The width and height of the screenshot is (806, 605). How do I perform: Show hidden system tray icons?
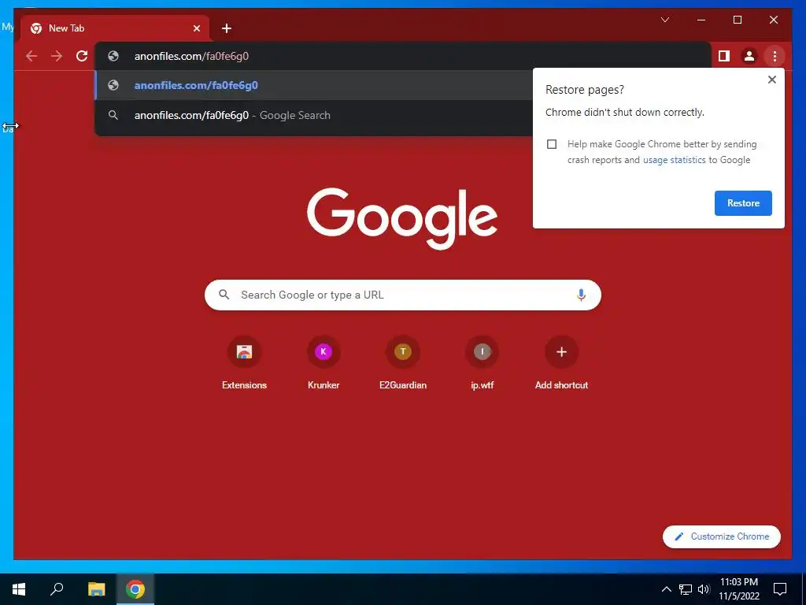(666, 589)
